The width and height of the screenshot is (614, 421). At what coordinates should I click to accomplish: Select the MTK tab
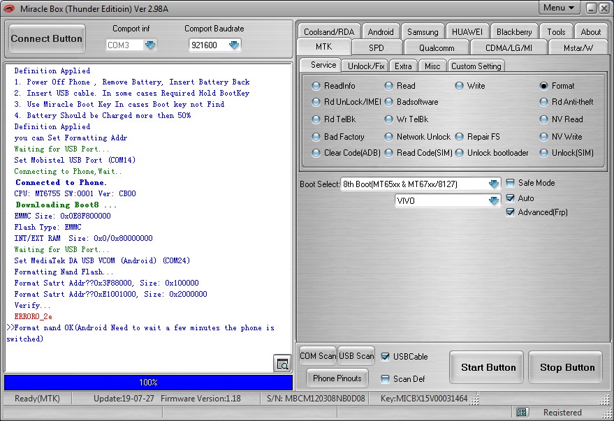point(324,47)
